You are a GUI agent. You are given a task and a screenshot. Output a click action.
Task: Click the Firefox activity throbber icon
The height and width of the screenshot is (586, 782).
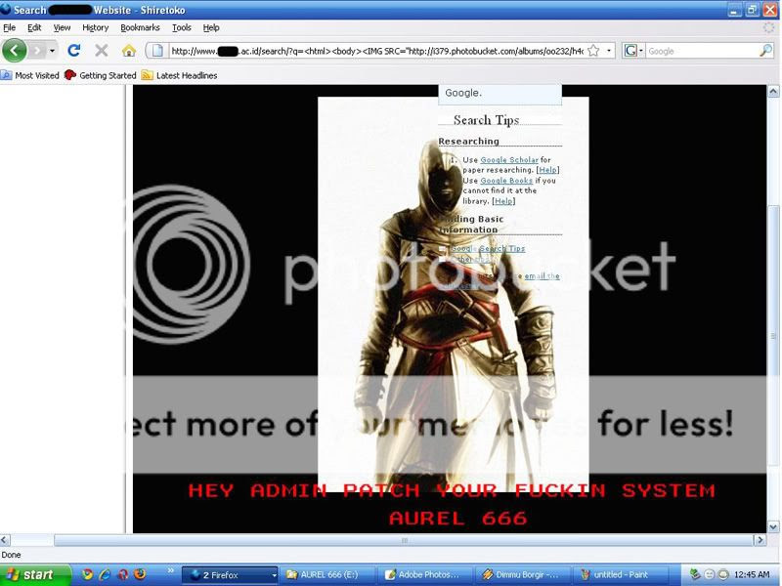tap(768, 28)
